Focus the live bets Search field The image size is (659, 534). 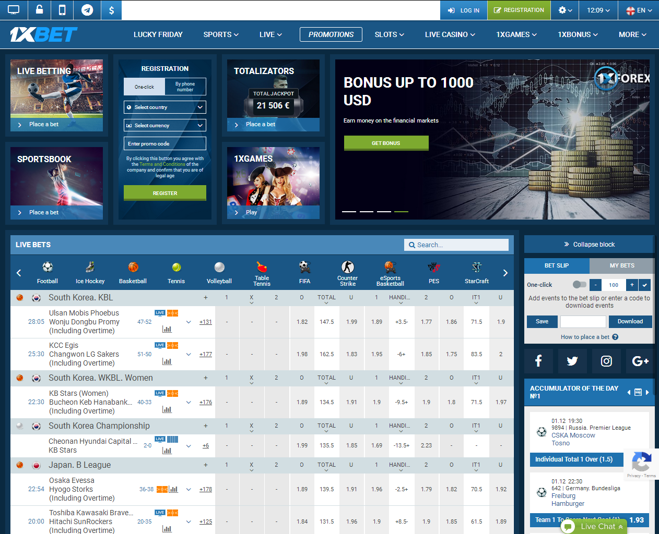[456, 245]
